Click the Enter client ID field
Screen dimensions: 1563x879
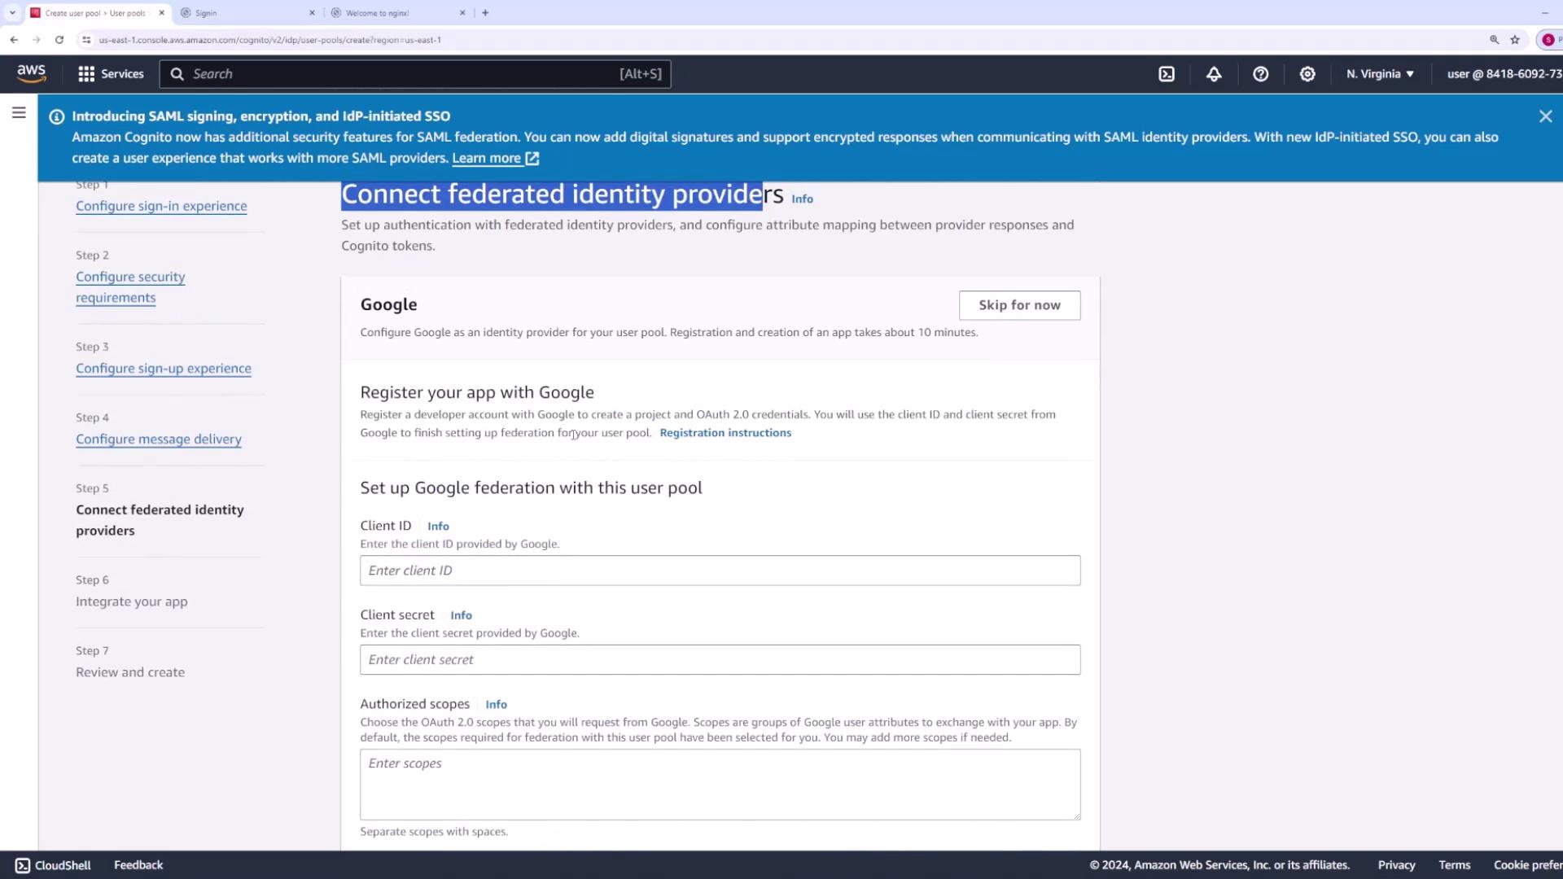[720, 571]
